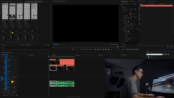Viewport: 174px width, 98px height.
Task: Open Blend Mode Normal dropdown
Action: coord(133,25)
